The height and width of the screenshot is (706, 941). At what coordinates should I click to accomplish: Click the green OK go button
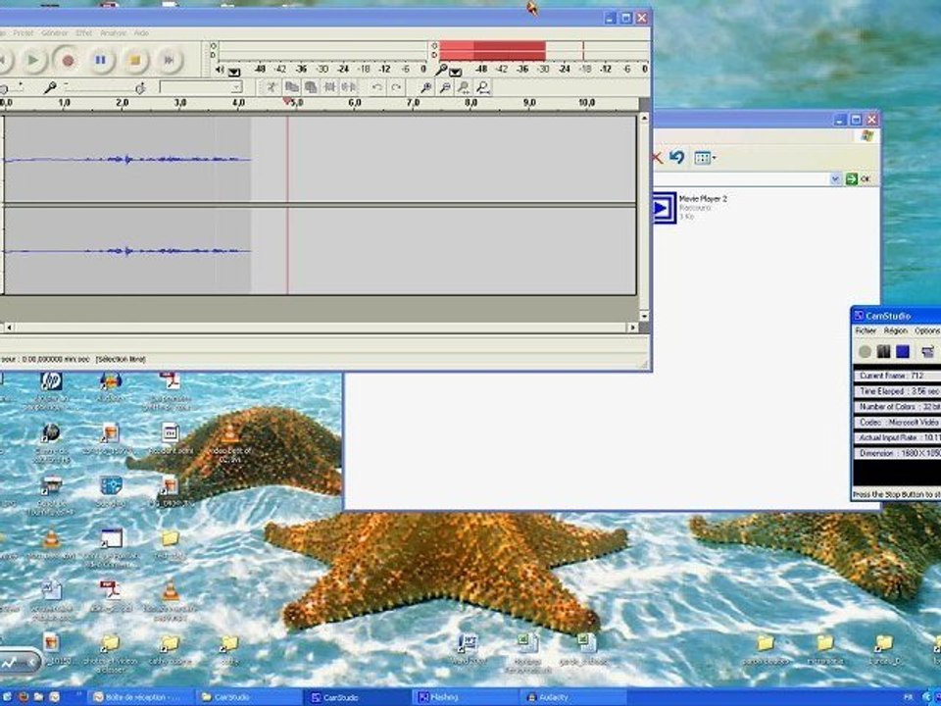(x=859, y=178)
